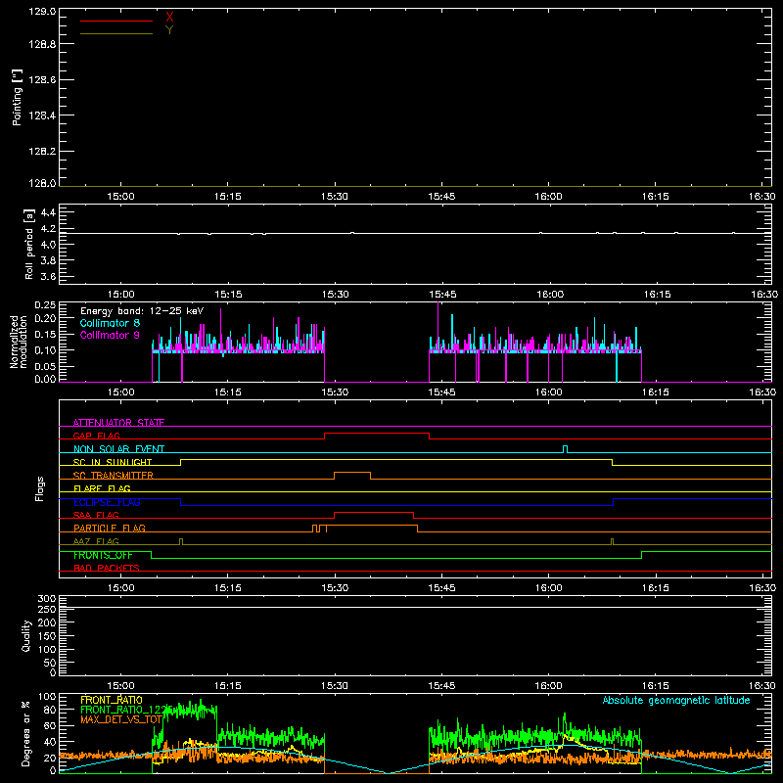The width and height of the screenshot is (783, 783).
Task: Click the red X legend label
Action: point(169,18)
